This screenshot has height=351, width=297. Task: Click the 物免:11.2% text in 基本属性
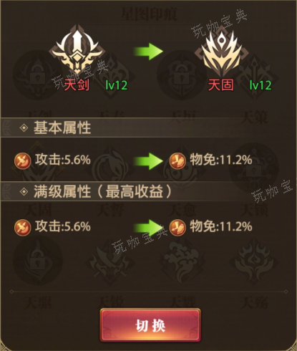click(x=221, y=160)
